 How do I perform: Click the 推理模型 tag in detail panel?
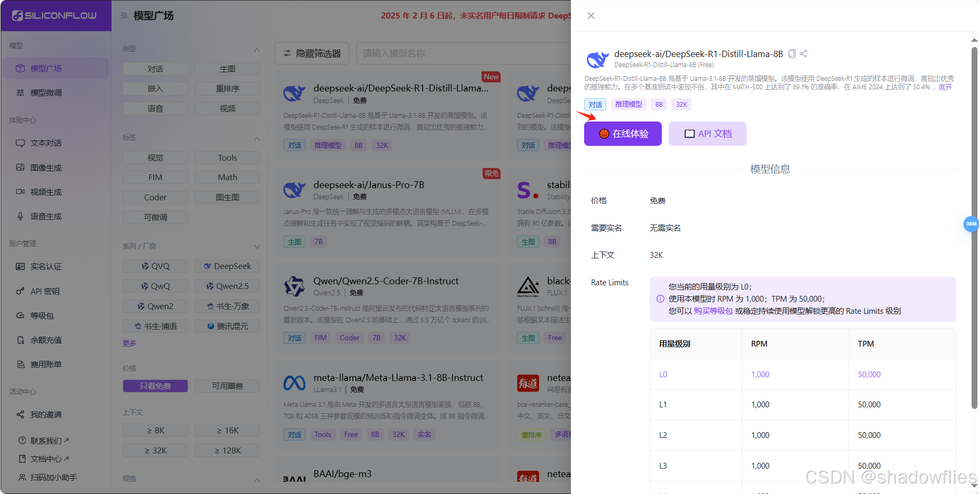629,105
